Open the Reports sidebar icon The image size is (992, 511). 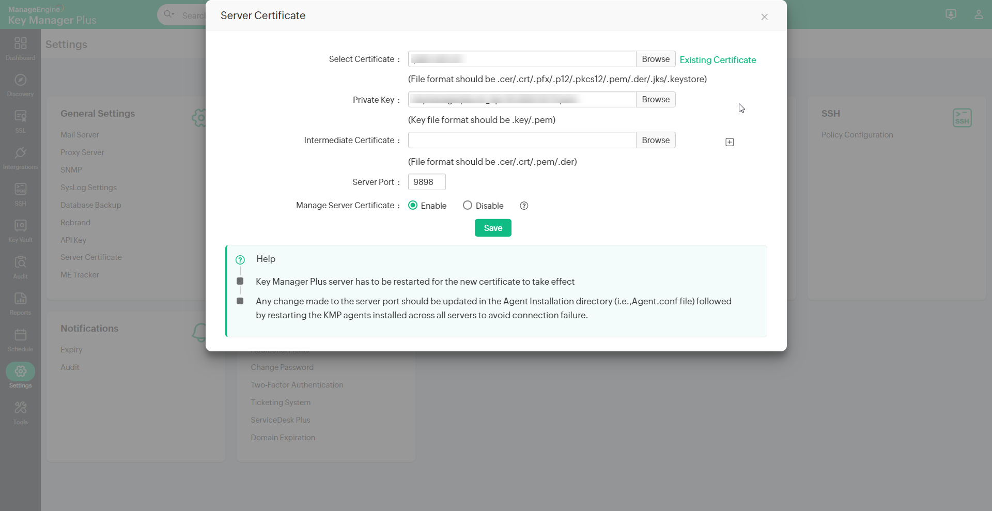[x=20, y=299]
